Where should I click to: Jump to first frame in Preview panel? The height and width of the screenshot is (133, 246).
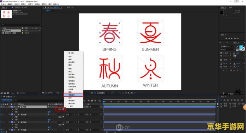[226, 38]
